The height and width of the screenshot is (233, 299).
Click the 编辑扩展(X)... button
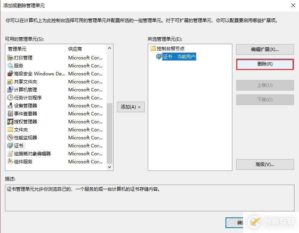(265, 49)
